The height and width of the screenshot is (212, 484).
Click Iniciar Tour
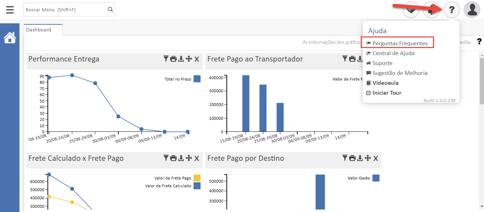coord(387,93)
